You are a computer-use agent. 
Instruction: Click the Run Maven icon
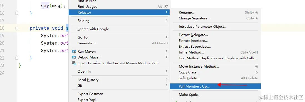tap(74, 52)
